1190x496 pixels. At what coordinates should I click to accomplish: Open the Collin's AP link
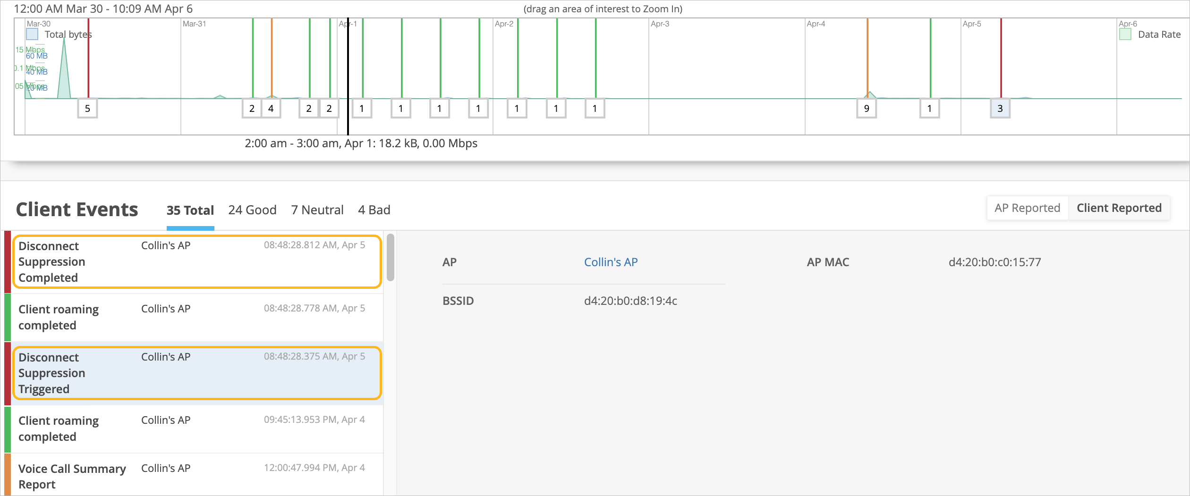[611, 262]
